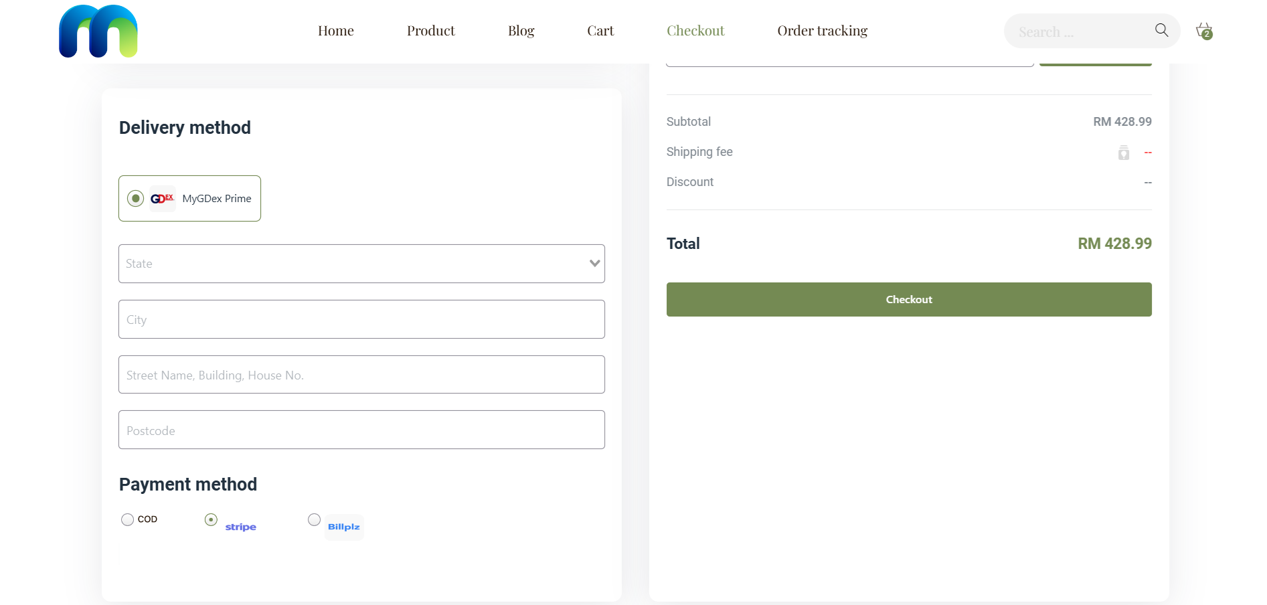Expand the State dropdown arrow

point(594,264)
